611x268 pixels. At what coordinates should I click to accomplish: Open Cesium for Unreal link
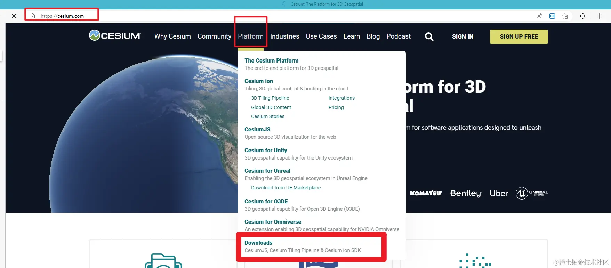tap(267, 171)
